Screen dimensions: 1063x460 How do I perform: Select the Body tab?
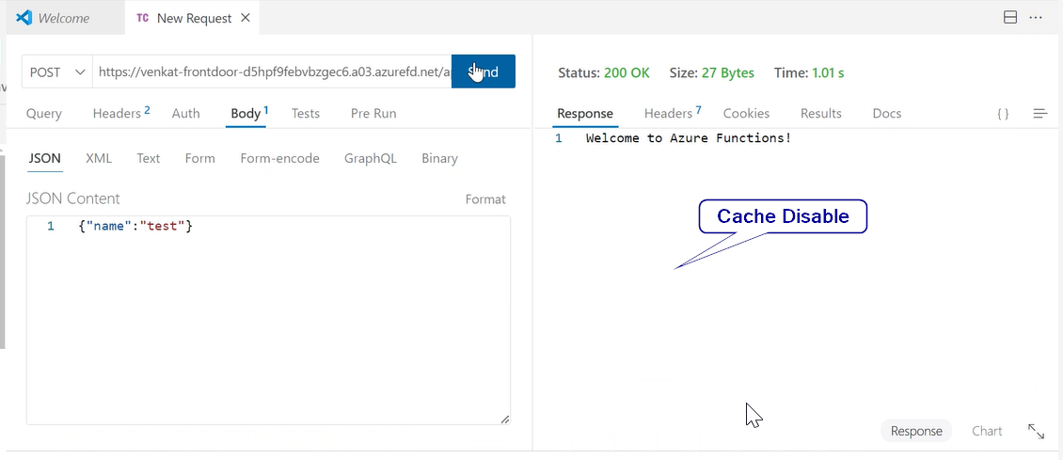(x=249, y=113)
